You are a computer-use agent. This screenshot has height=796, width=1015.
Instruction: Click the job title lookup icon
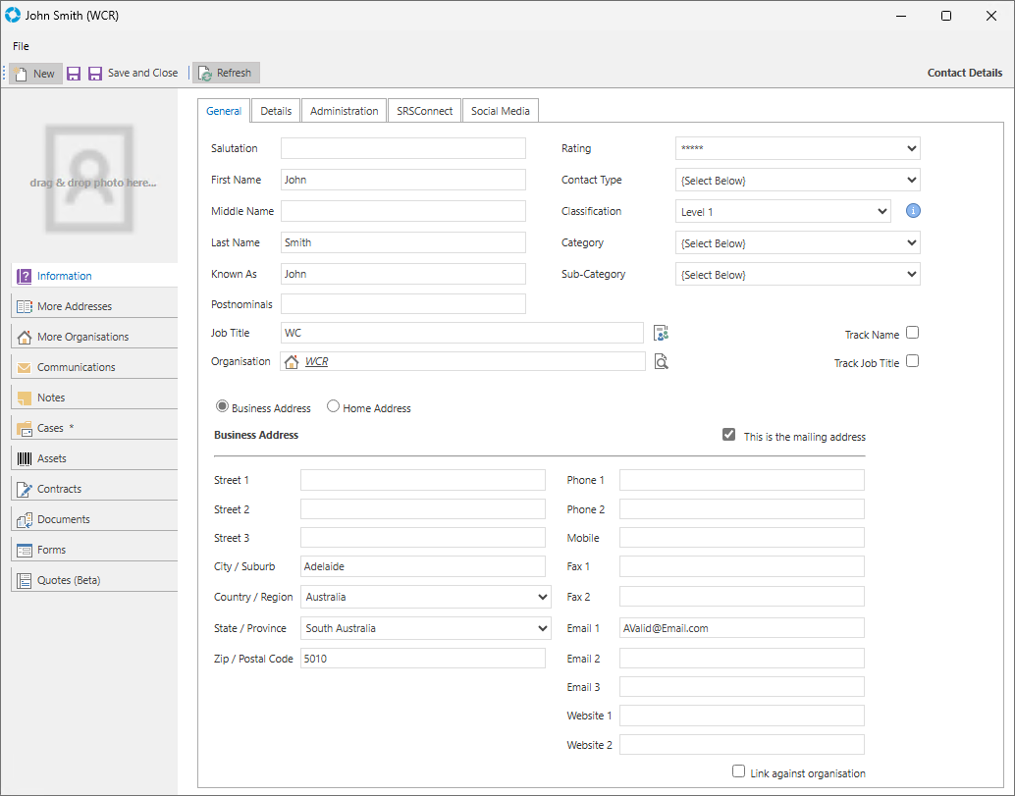(x=661, y=334)
